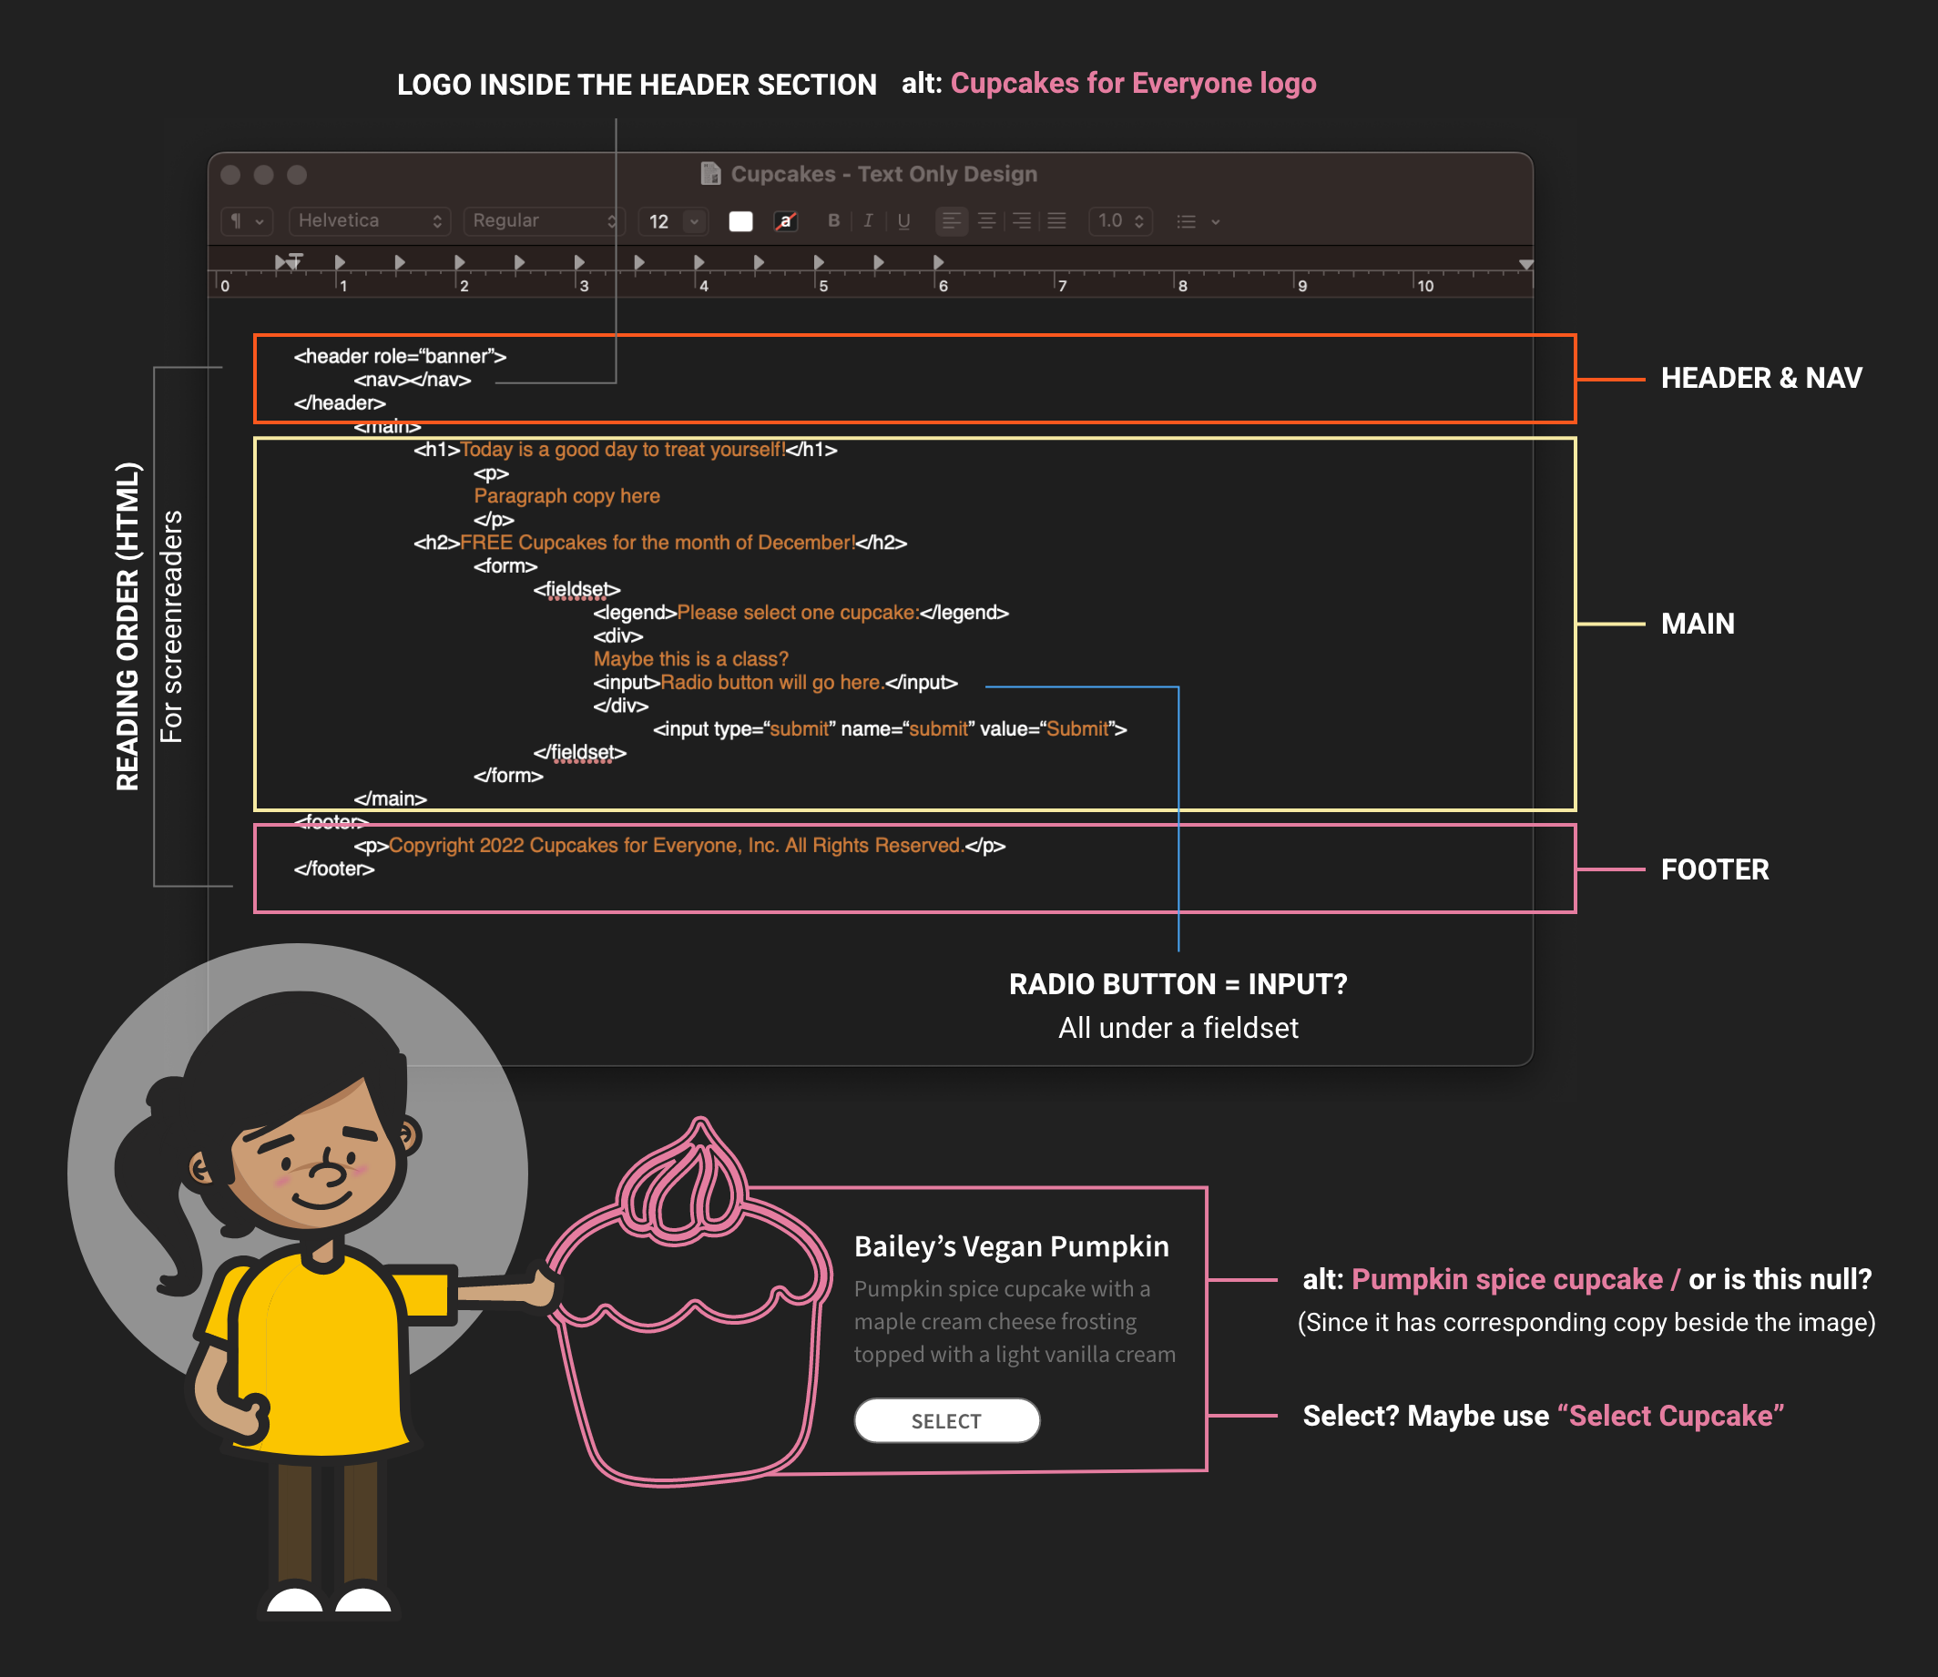Click the close window button
This screenshot has height=1677, width=1938.
click(231, 175)
